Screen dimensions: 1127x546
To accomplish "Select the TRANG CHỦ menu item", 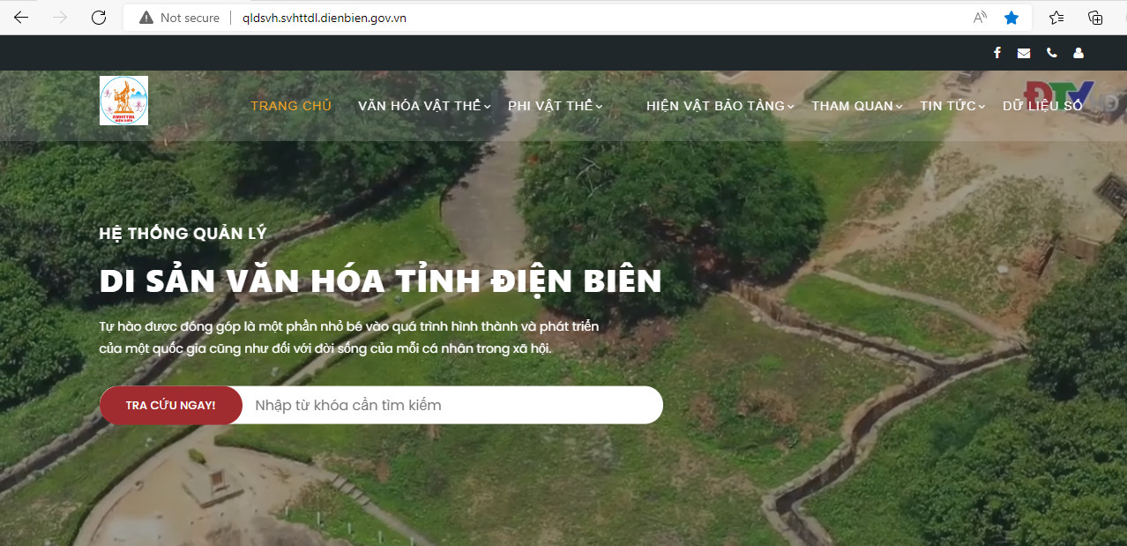I will click(x=291, y=106).
